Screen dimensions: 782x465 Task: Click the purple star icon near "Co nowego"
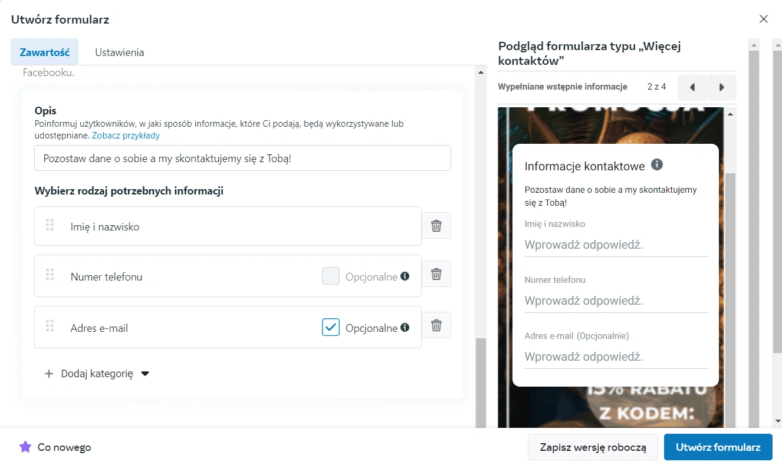pyautogui.click(x=24, y=447)
